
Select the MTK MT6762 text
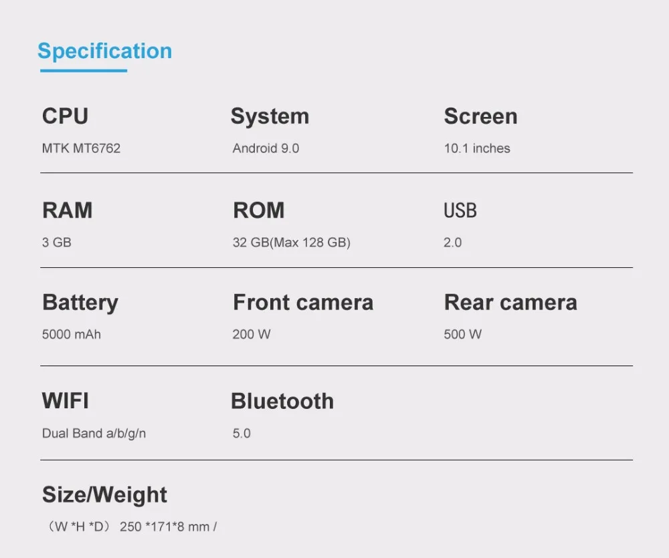(81, 148)
